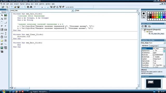Click the Aa text color button in palette
This screenshot has width=166, height=93.
click(x=144, y=17)
